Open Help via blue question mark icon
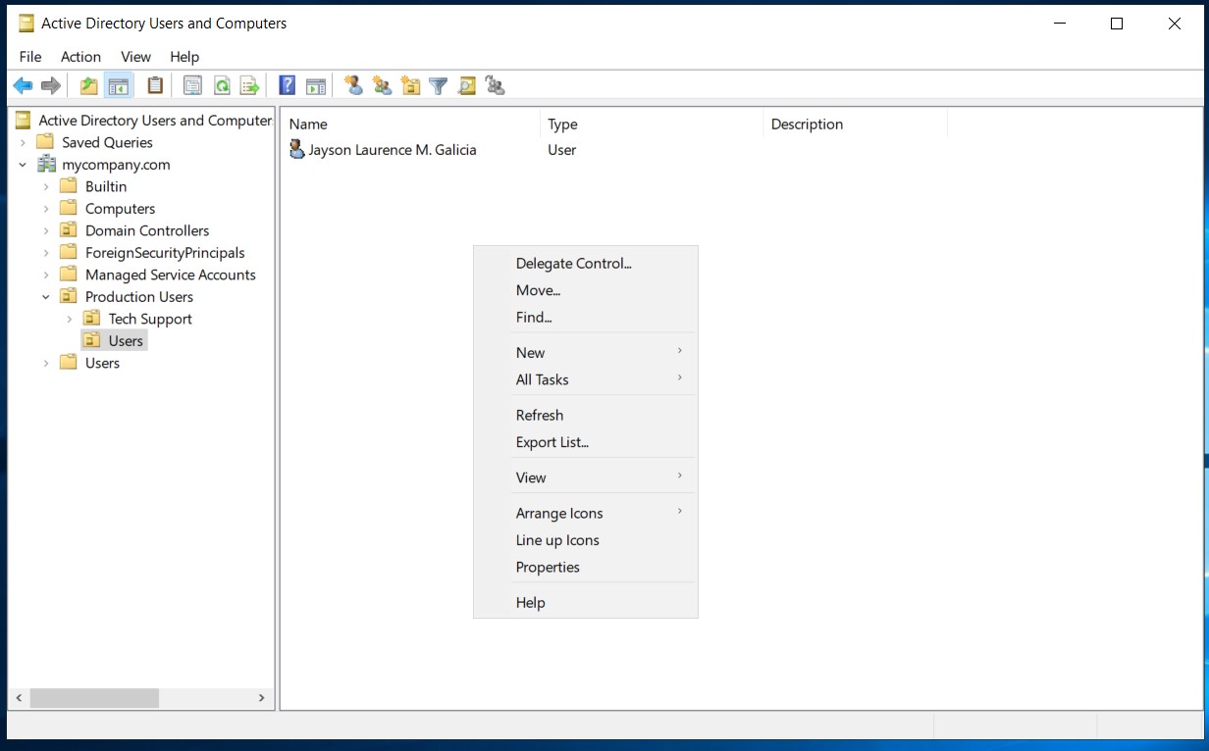 [287, 86]
